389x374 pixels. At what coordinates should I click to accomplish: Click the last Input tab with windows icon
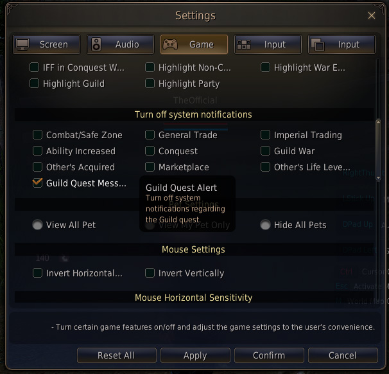click(x=341, y=44)
